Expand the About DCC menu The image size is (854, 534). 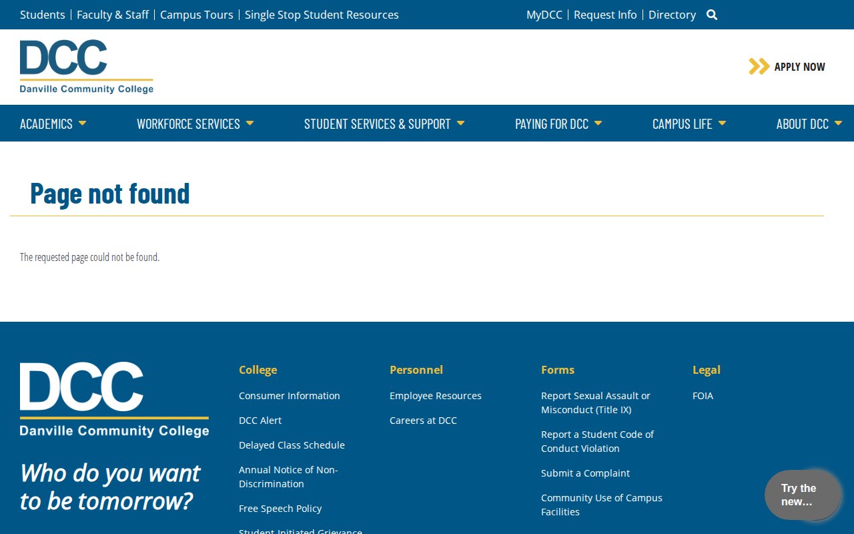[x=808, y=123]
